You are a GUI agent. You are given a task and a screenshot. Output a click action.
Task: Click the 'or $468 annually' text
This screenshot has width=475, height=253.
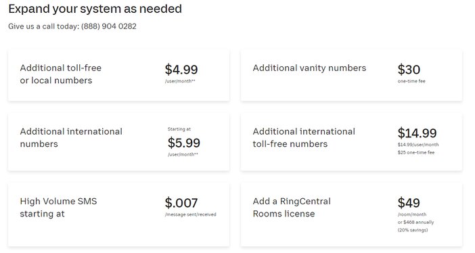[x=415, y=222]
